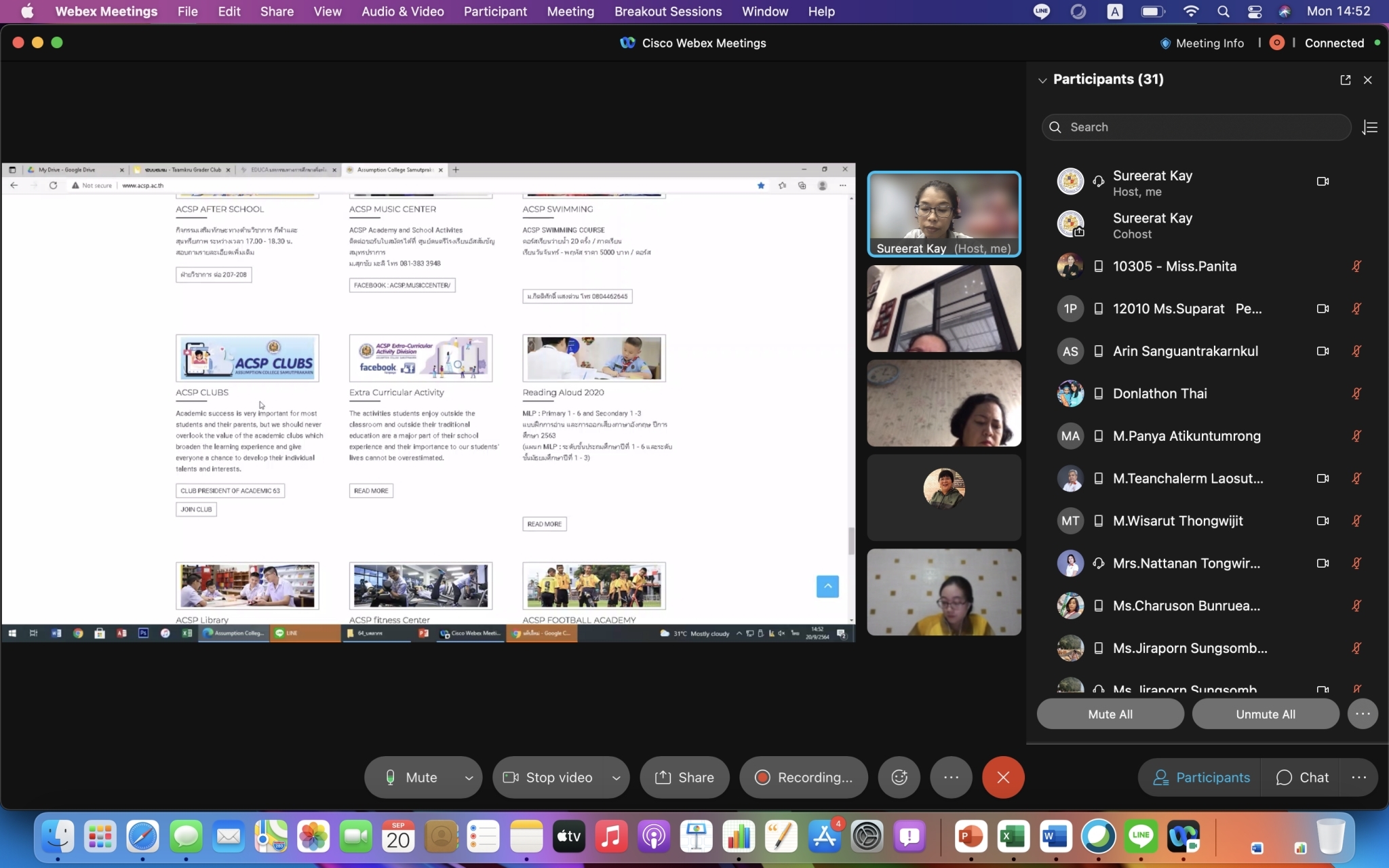Image resolution: width=1389 pixels, height=868 pixels.
Task: Open the Breakout Sessions menu
Action: 667,12
